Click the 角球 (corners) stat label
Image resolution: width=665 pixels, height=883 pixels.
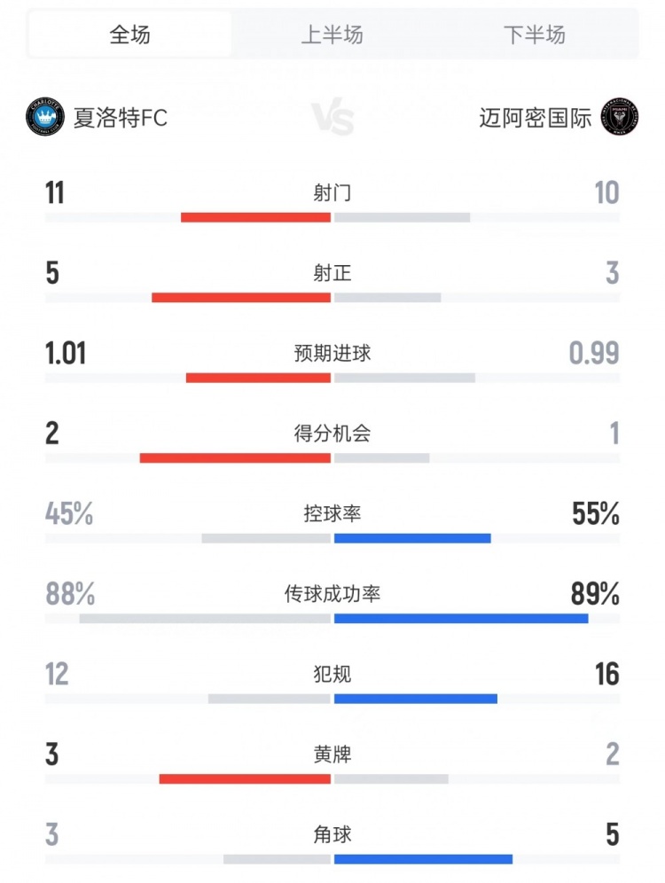pos(332,833)
